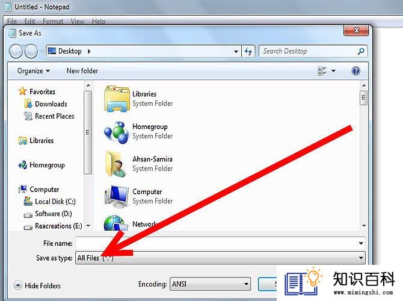The width and height of the screenshot is (403, 301).
Task: Click the Libraries icon in sidebar
Action: point(23,140)
